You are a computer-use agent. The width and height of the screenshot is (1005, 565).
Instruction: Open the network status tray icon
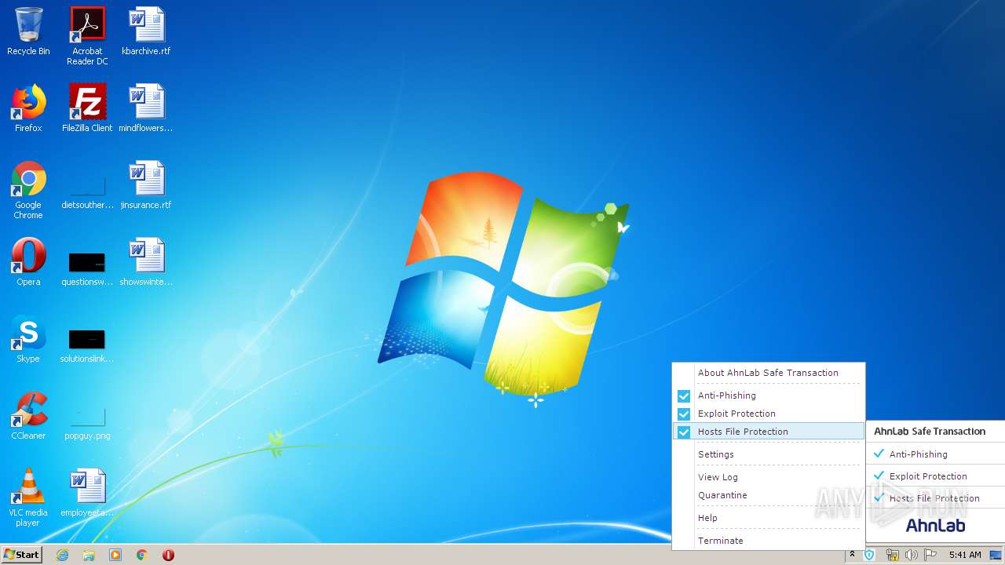892,555
